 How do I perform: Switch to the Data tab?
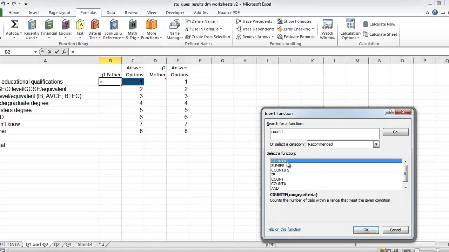[x=111, y=13]
